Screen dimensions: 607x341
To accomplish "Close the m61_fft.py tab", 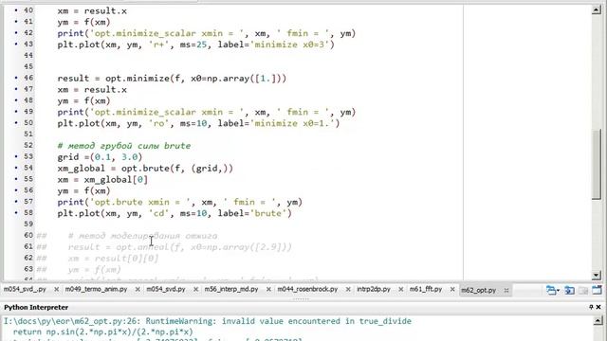I will coord(452,289).
